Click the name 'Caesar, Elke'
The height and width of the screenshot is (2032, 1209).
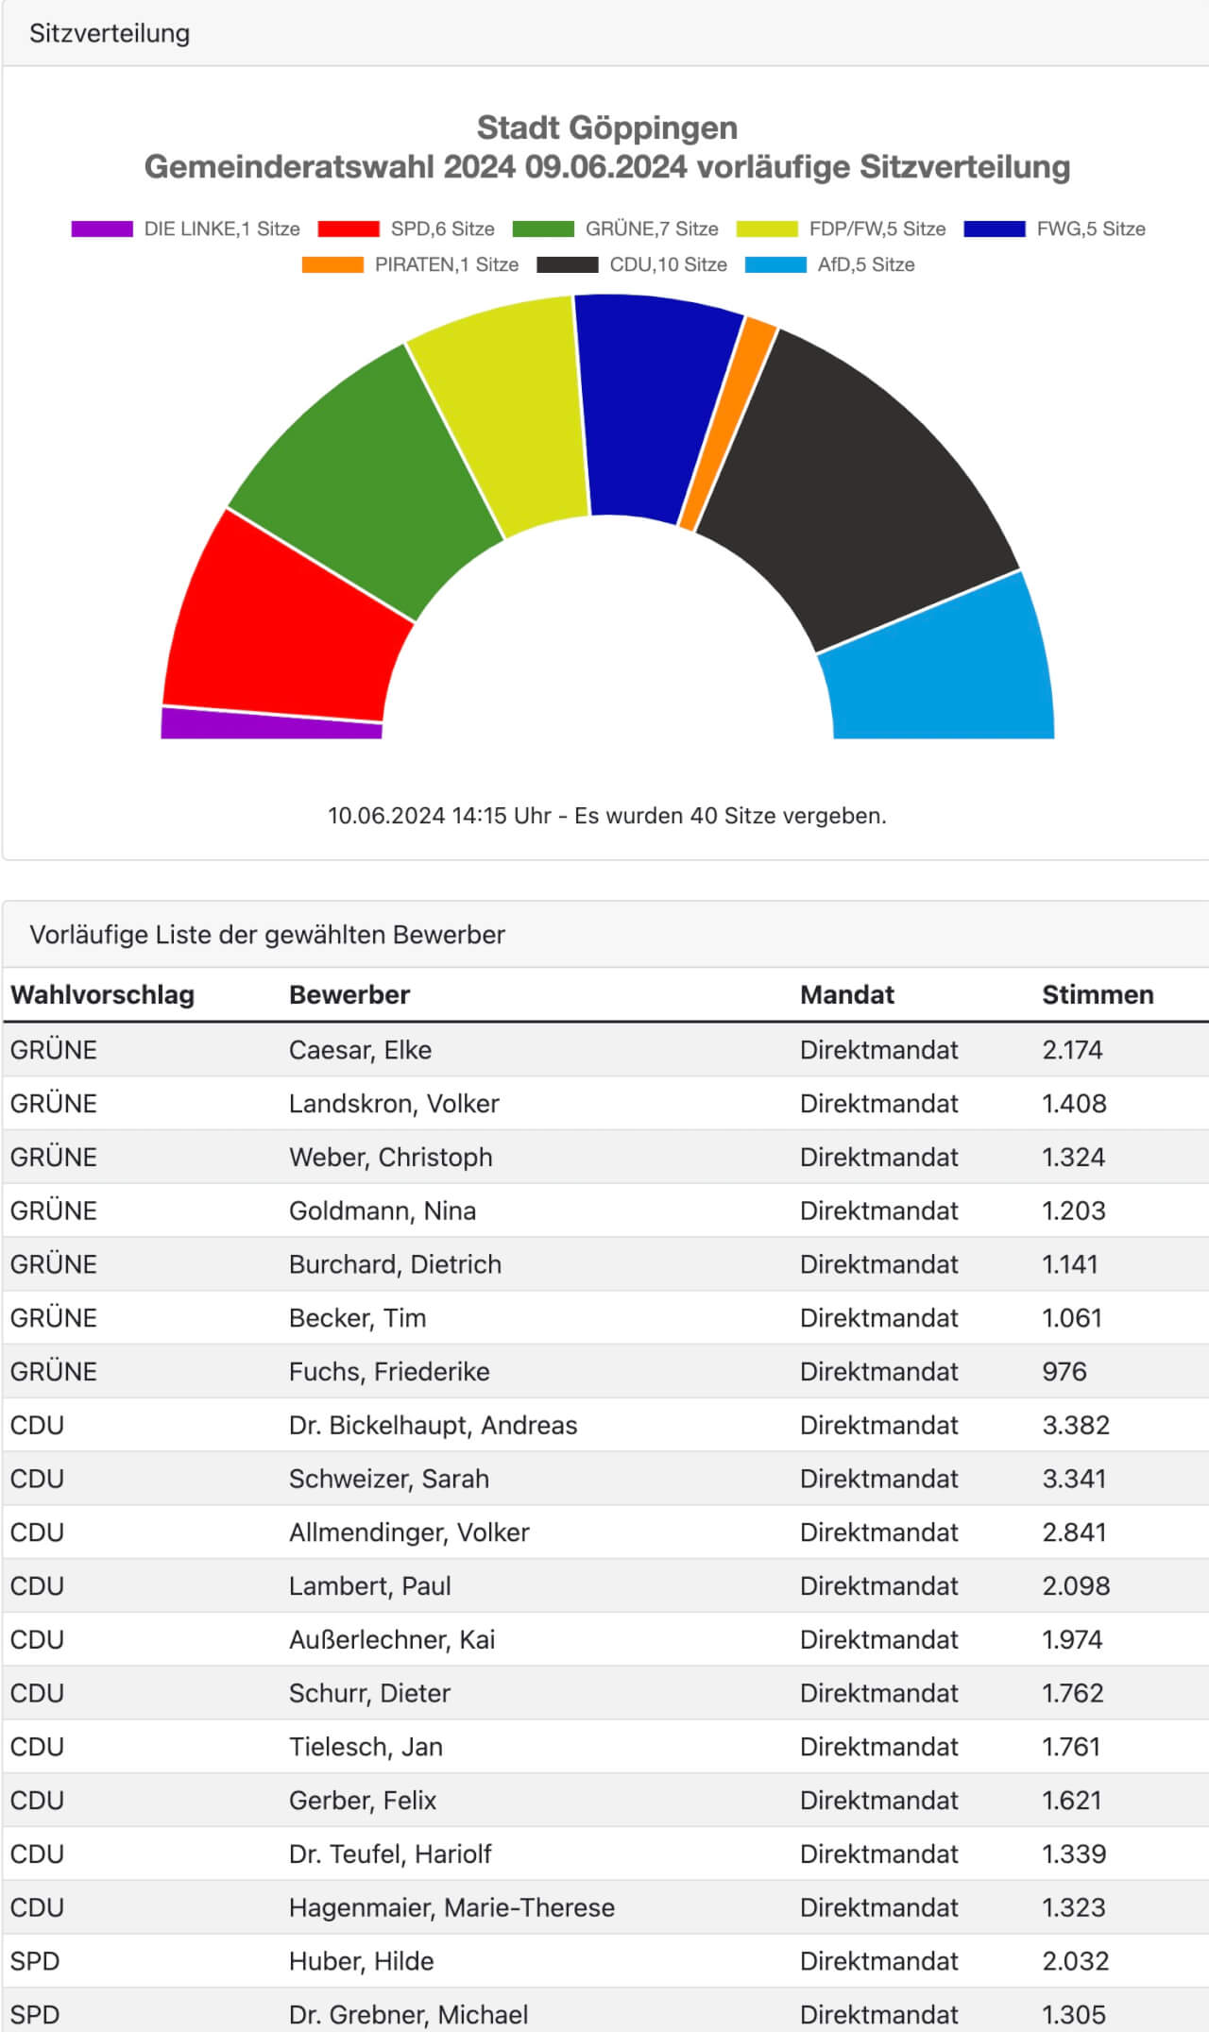coord(360,1050)
